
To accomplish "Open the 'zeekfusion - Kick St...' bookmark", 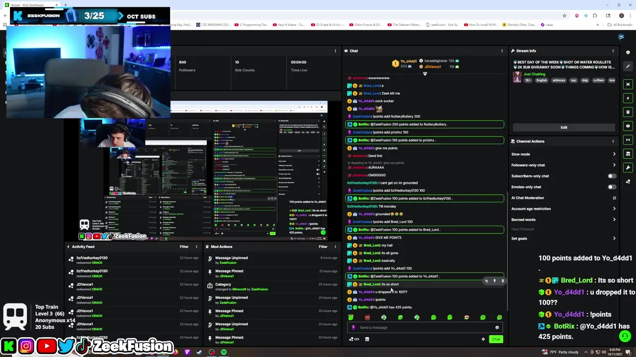I will click(442, 24).
